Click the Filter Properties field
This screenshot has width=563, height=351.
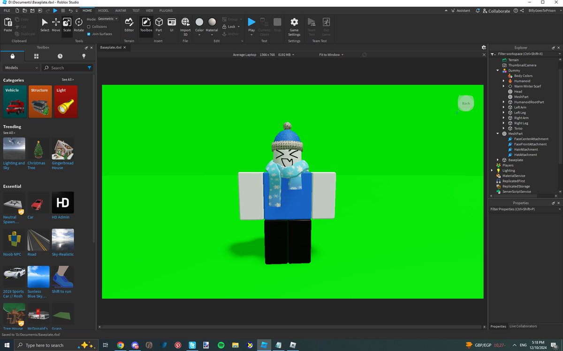(x=525, y=209)
